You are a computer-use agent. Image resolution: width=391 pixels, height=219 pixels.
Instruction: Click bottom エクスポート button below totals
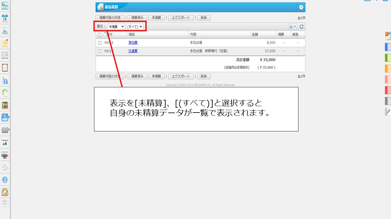pyautogui.click(x=181, y=77)
